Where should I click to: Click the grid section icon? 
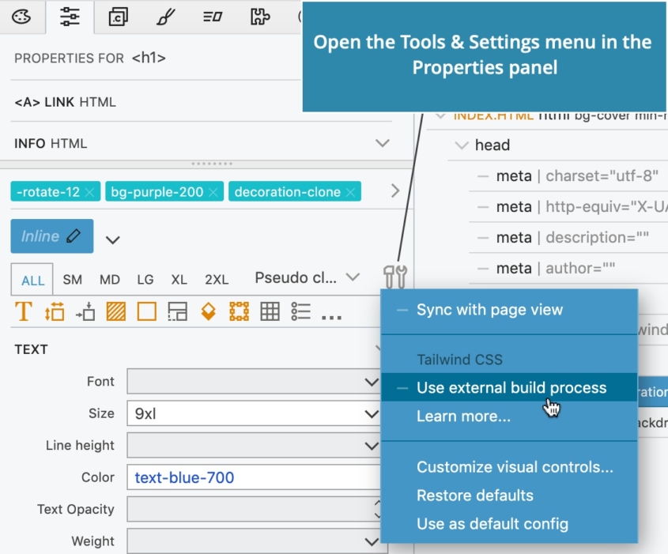(269, 311)
